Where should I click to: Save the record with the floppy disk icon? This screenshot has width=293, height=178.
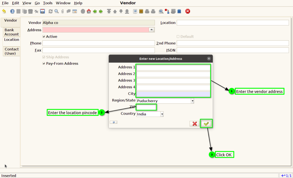42,11
